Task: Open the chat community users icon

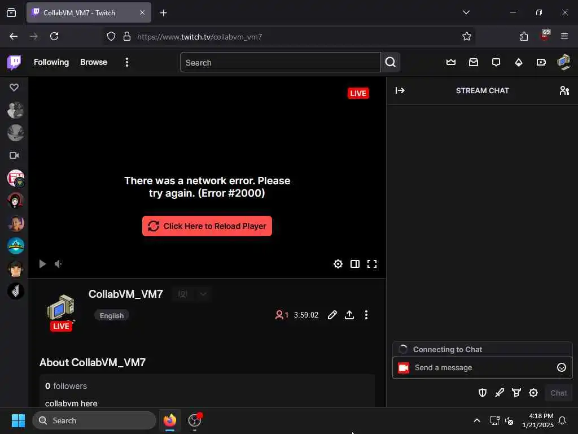Action: point(564,90)
